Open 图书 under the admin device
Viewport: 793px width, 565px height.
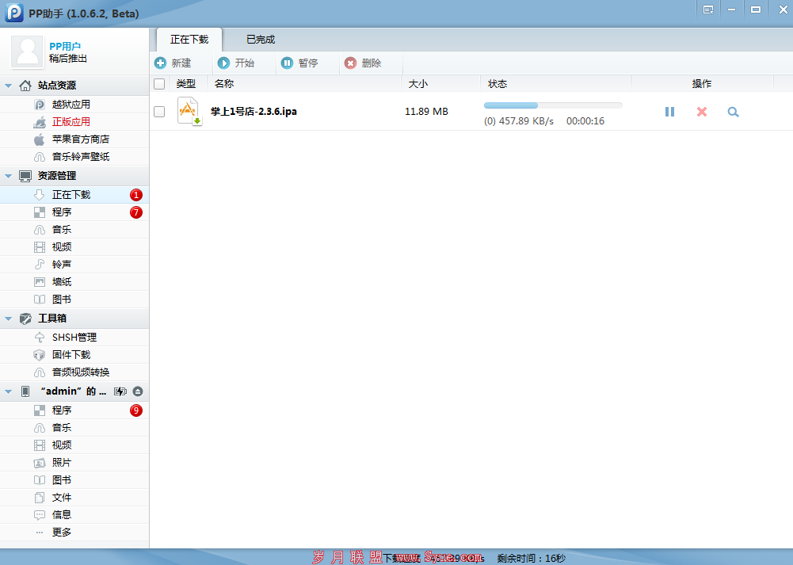coord(74,480)
